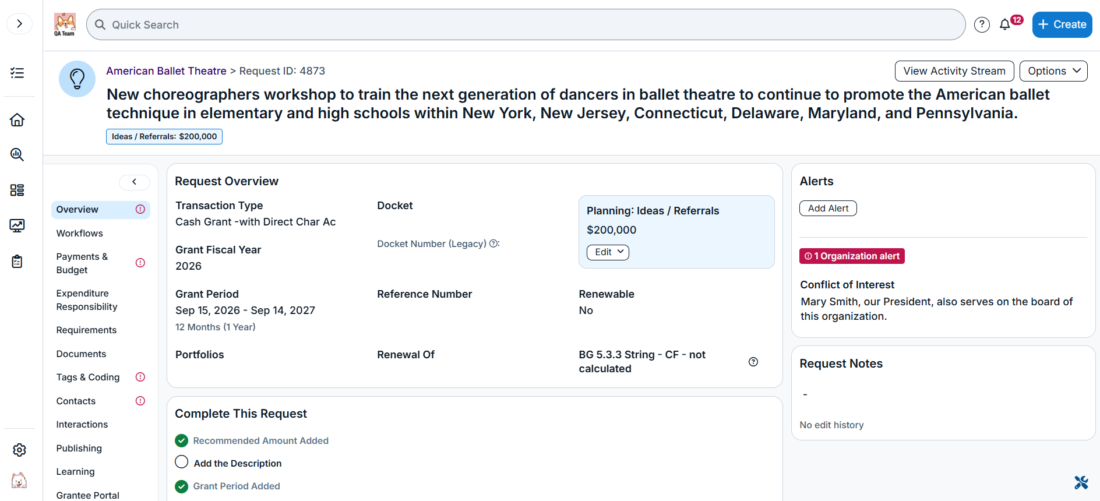Toggle Recommended Amount Added checkmark
This screenshot has width=1100, height=501.
(x=182, y=440)
